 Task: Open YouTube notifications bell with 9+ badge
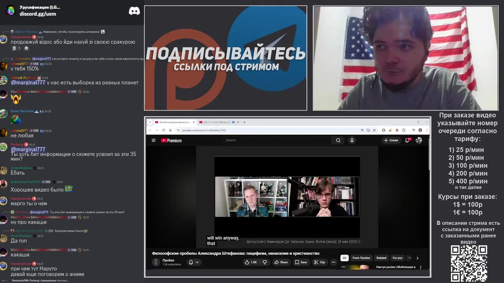(x=408, y=140)
